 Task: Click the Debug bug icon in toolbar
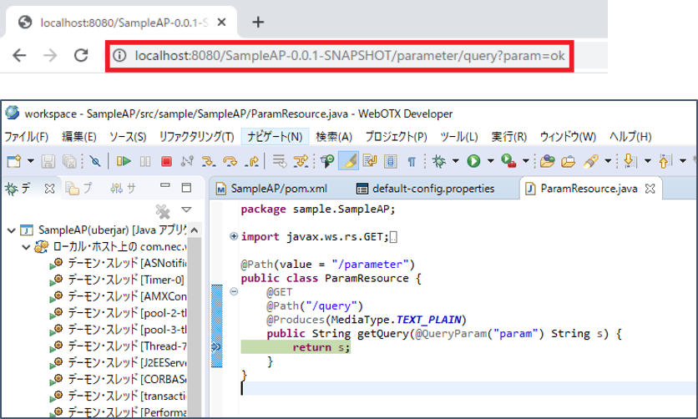click(x=439, y=161)
